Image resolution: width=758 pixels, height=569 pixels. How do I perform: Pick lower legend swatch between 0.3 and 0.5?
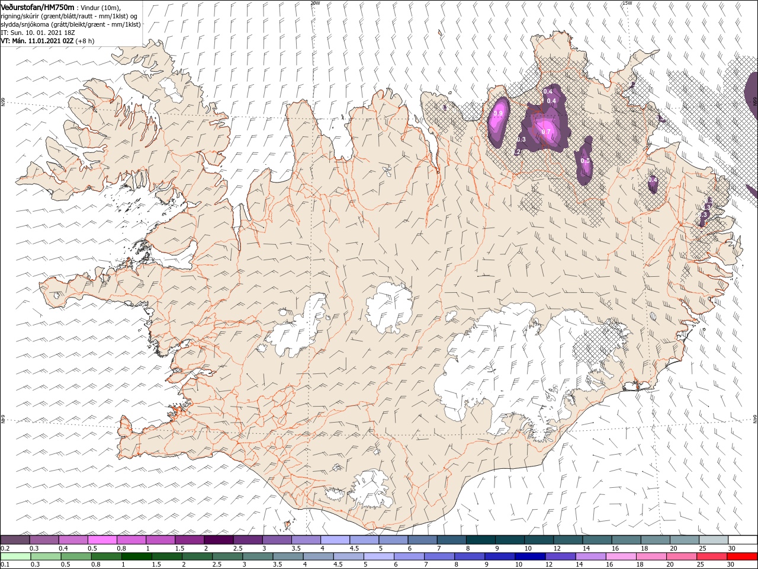[x=46, y=557]
